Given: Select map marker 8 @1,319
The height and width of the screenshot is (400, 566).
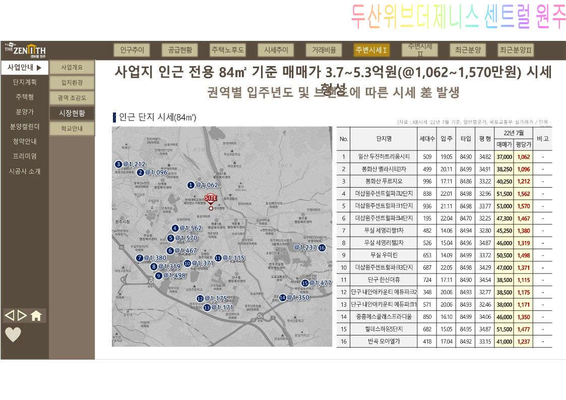Looking at the screenshot, I should pos(165,266).
